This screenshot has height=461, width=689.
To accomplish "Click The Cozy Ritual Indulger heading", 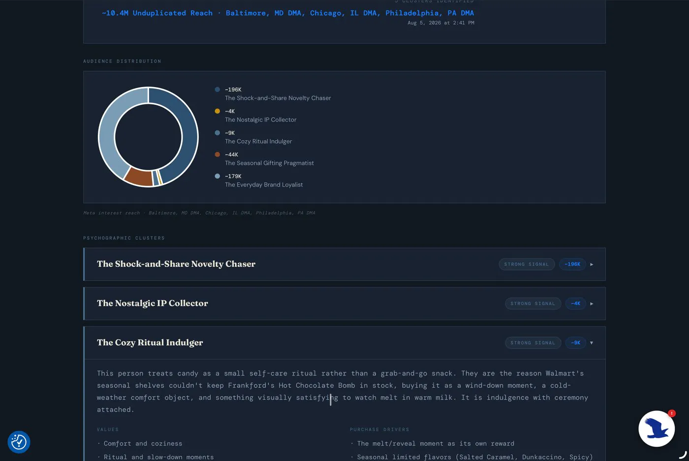I will 150,342.
